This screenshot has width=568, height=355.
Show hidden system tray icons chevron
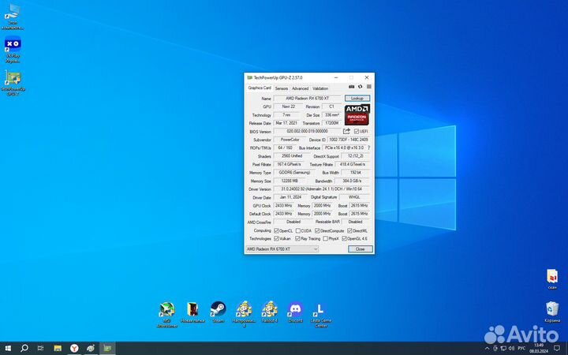pyautogui.click(x=488, y=349)
